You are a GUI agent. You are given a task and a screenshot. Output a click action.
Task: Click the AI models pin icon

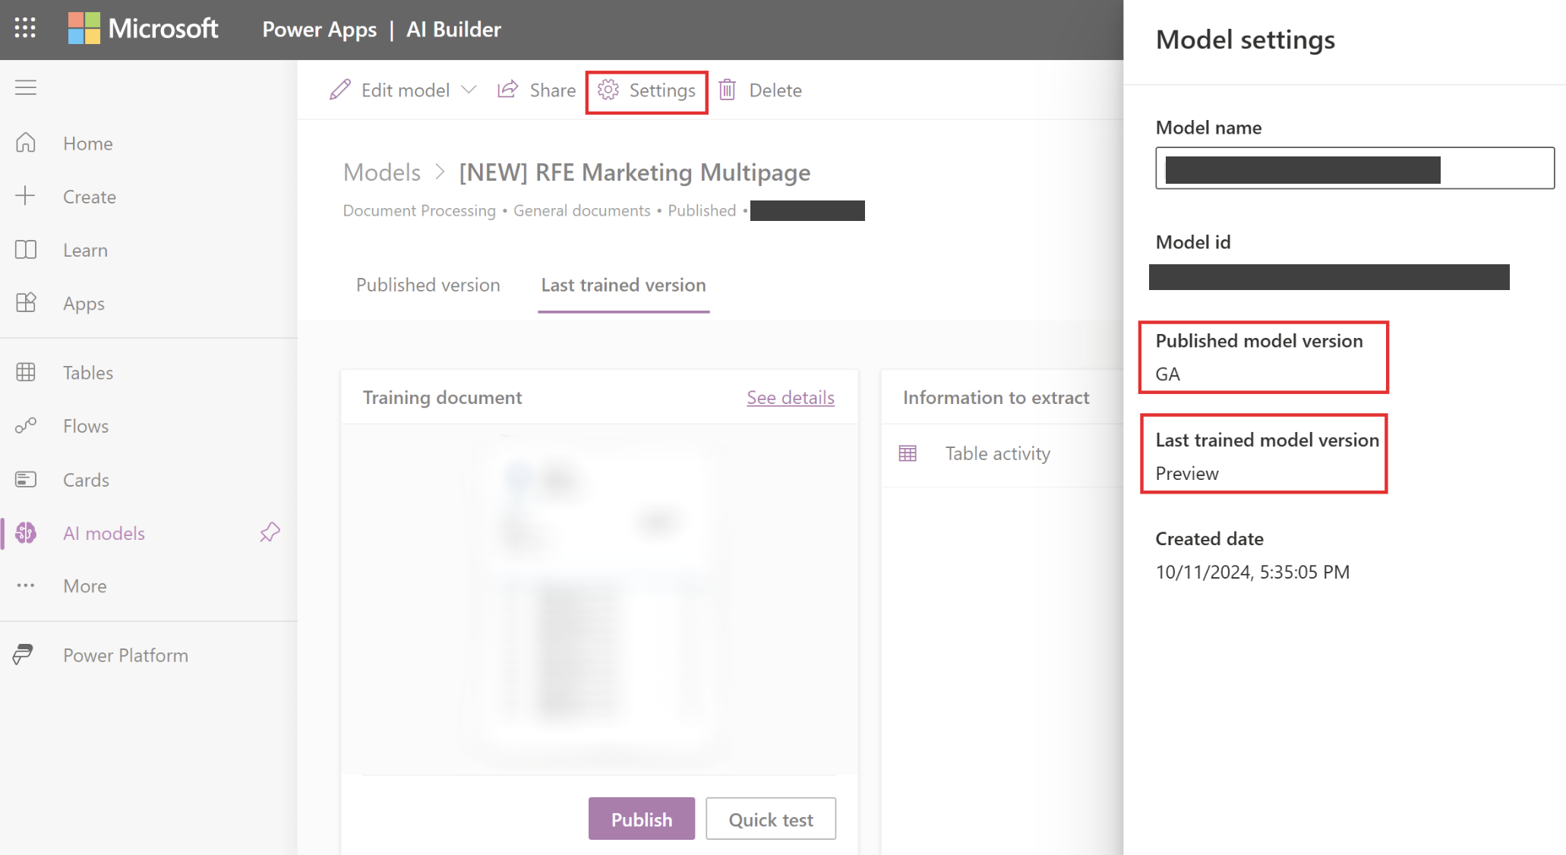pyautogui.click(x=270, y=533)
